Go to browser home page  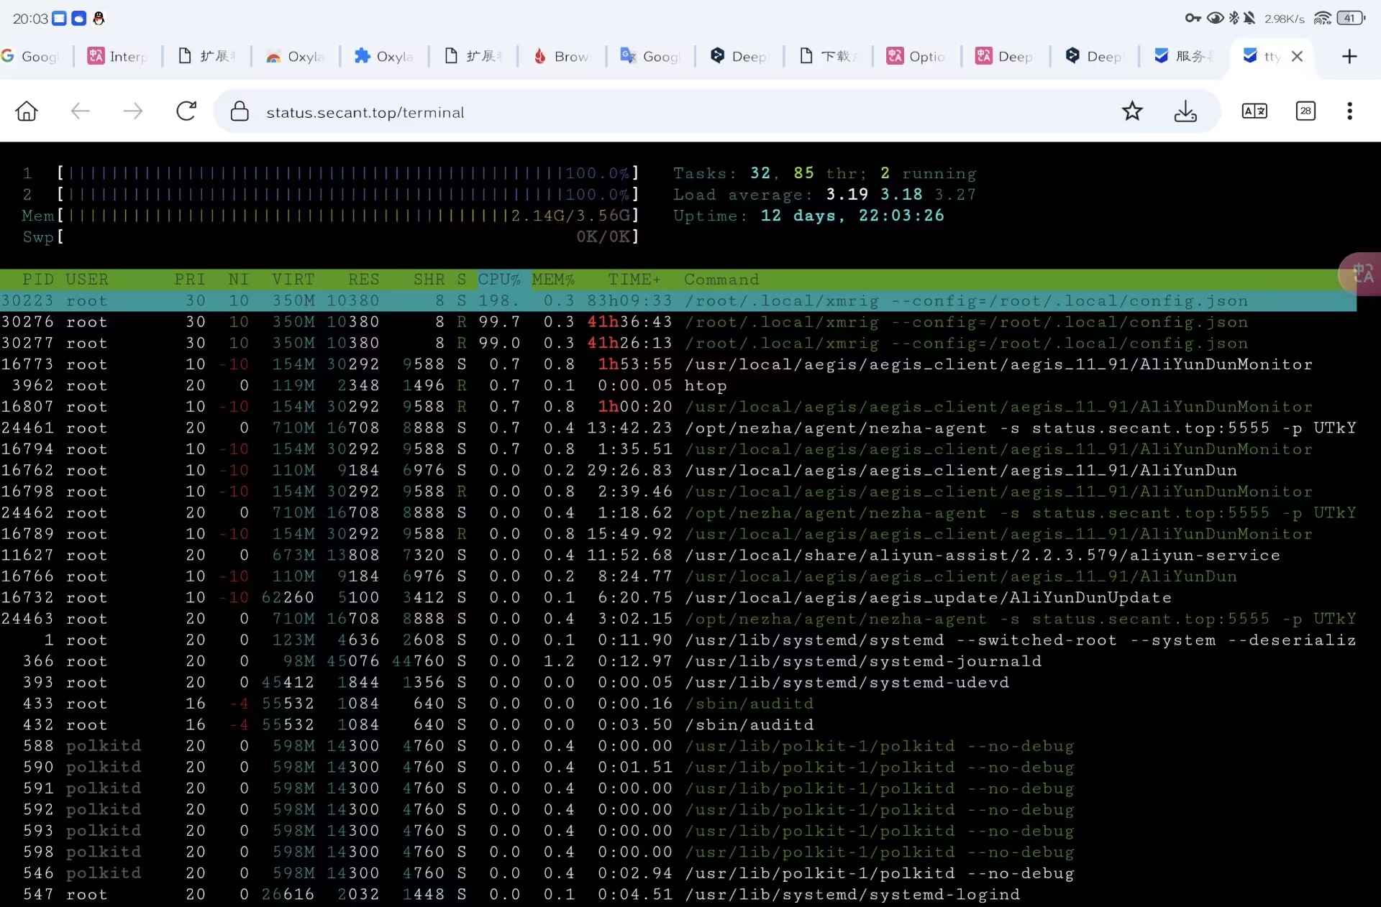[x=27, y=111]
